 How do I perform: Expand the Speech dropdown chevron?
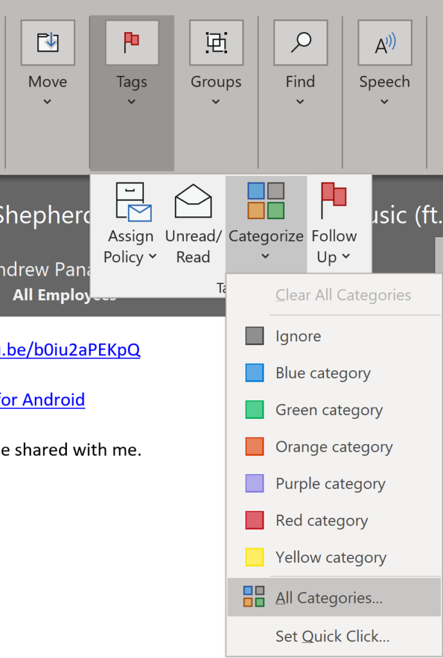coord(384,102)
